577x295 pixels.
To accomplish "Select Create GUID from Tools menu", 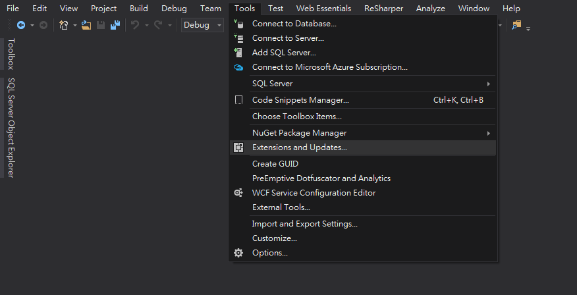I will [275, 164].
